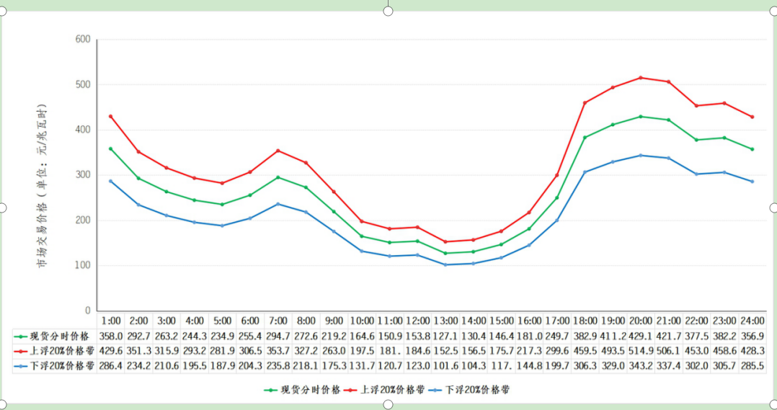The height and width of the screenshot is (410, 777).
Task: Click the 514.9 value in the data table
Action: point(641,350)
